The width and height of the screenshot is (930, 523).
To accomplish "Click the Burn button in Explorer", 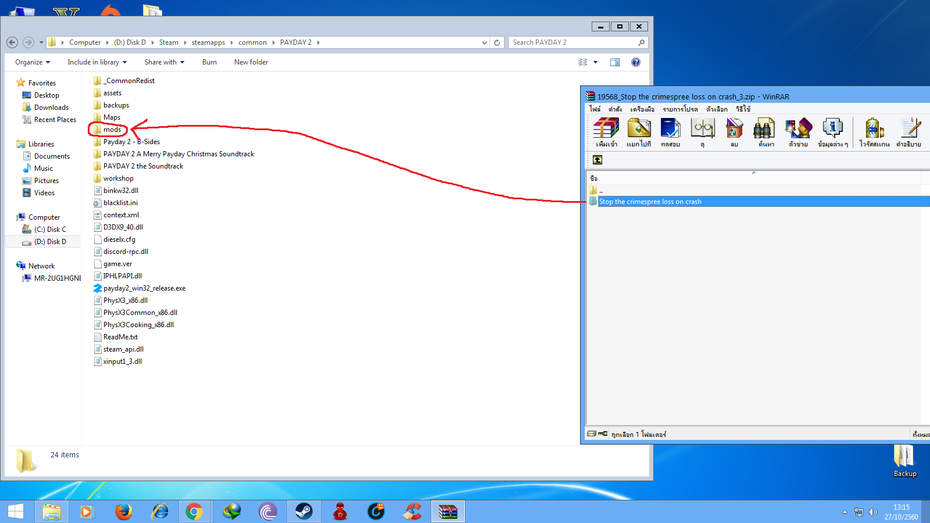I will point(209,62).
